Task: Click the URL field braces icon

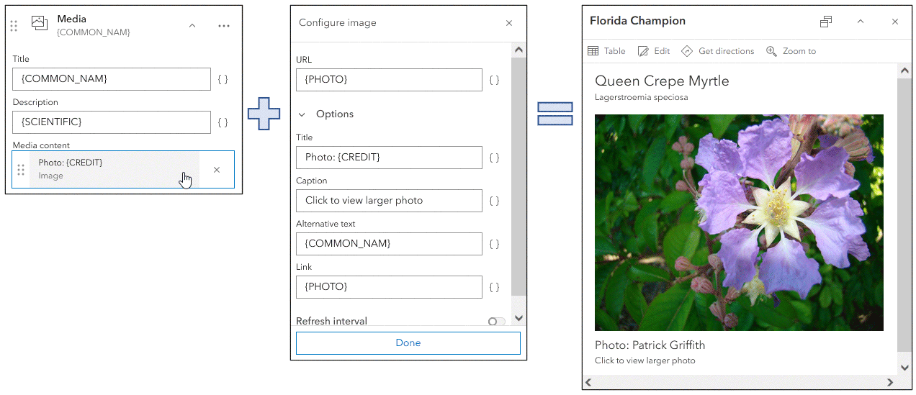Action: click(x=494, y=80)
